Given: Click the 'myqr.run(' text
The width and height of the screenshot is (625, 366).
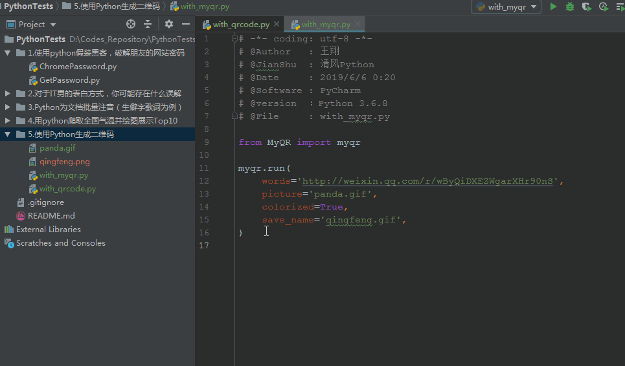Looking at the screenshot, I should (x=264, y=168).
